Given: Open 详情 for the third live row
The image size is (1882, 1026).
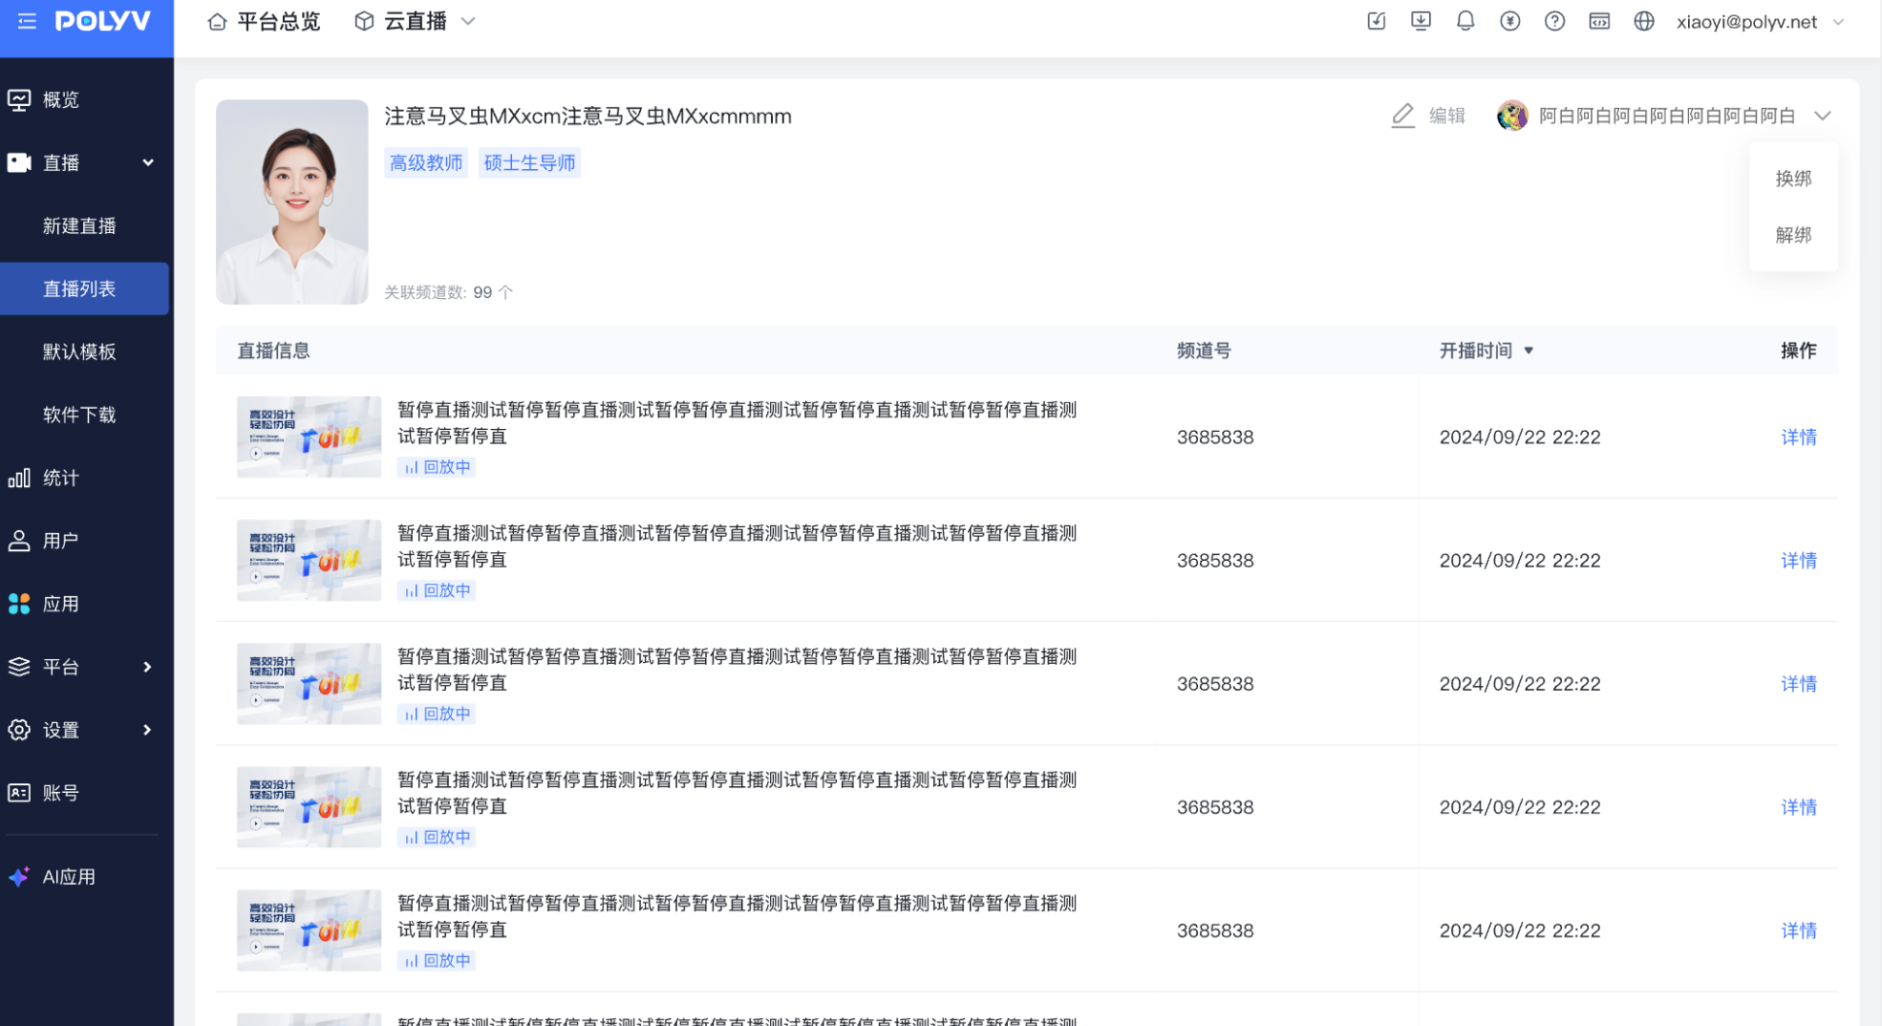Looking at the screenshot, I should coord(1799,683).
